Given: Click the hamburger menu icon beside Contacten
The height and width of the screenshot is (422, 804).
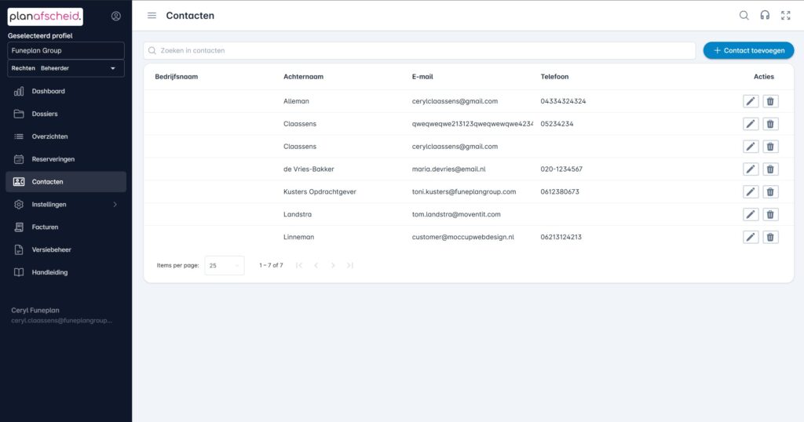Looking at the screenshot, I should pyautogui.click(x=152, y=16).
